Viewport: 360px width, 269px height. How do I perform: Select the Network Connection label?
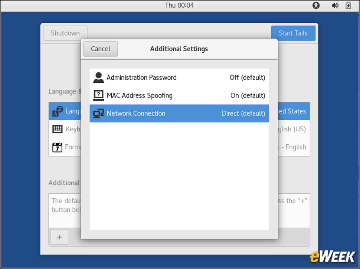(x=136, y=114)
